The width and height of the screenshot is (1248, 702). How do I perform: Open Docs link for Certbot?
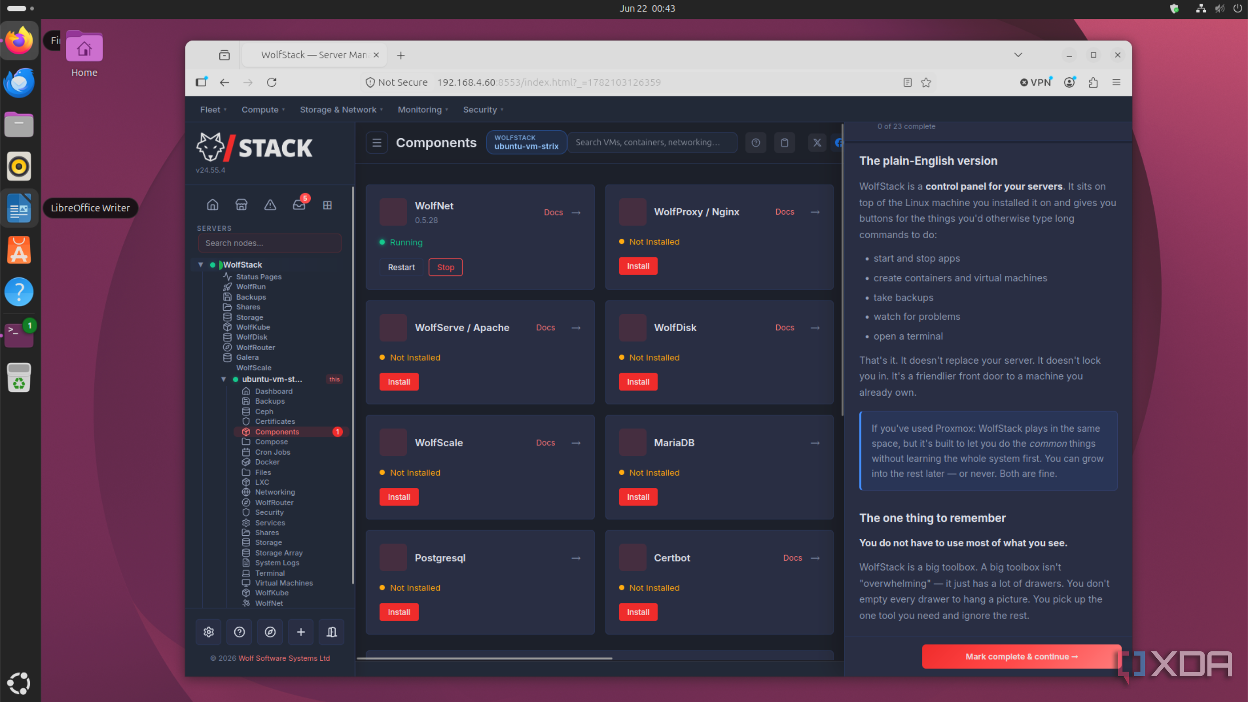click(x=792, y=558)
